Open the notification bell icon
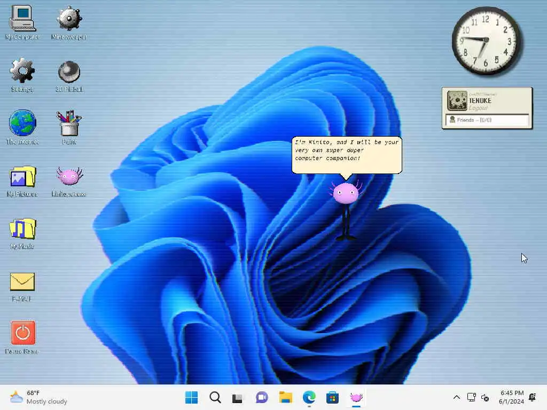Image resolution: width=547 pixels, height=410 pixels. pos(533,397)
